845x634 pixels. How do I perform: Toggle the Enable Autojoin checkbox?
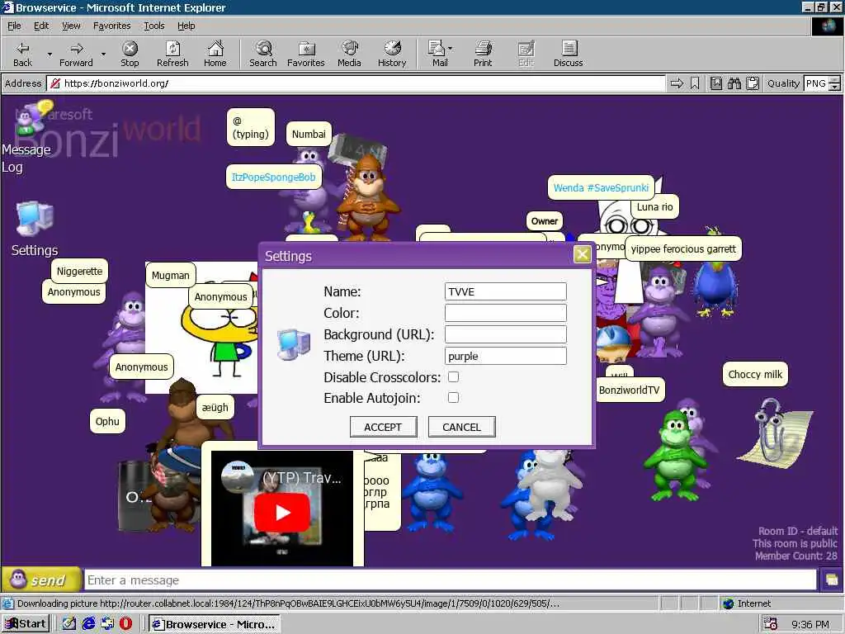[453, 397]
